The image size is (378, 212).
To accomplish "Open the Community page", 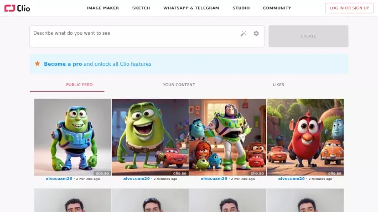I will coord(277,8).
